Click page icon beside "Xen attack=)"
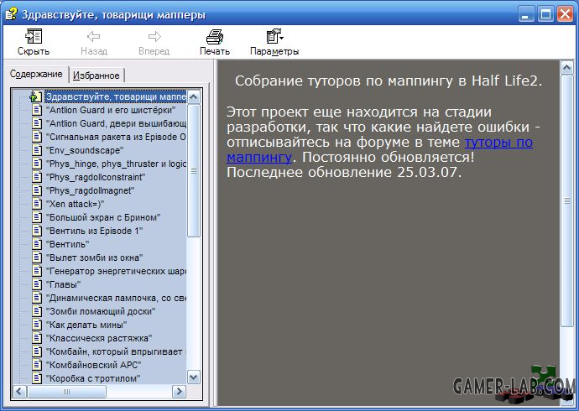Image resolution: width=579 pixels, height=411 pixels. coord(37,203)
